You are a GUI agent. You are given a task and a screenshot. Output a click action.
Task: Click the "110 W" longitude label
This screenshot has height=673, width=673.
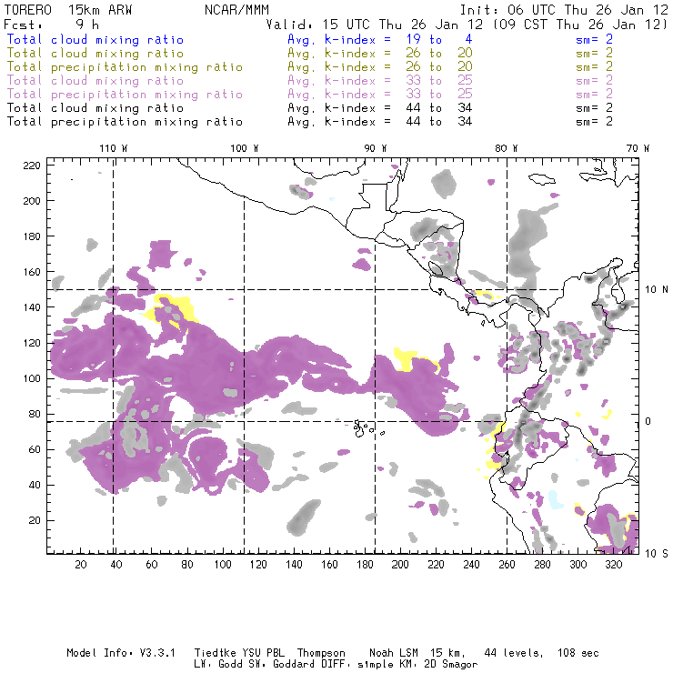(x=114, y=148)
